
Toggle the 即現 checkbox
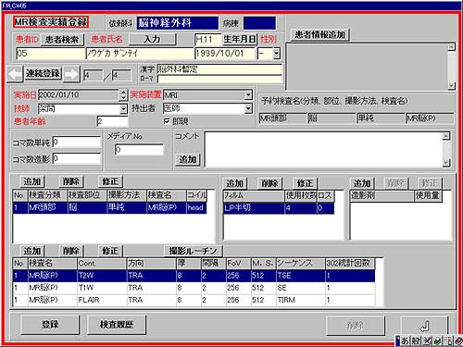pos(167,121)
